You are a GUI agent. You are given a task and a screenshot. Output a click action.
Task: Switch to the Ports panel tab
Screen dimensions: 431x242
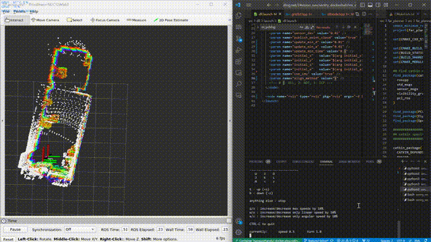[373, 162]
